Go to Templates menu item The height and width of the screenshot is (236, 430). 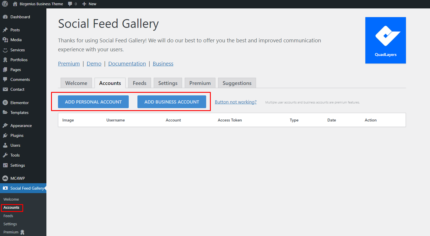[x=23, y=112]
